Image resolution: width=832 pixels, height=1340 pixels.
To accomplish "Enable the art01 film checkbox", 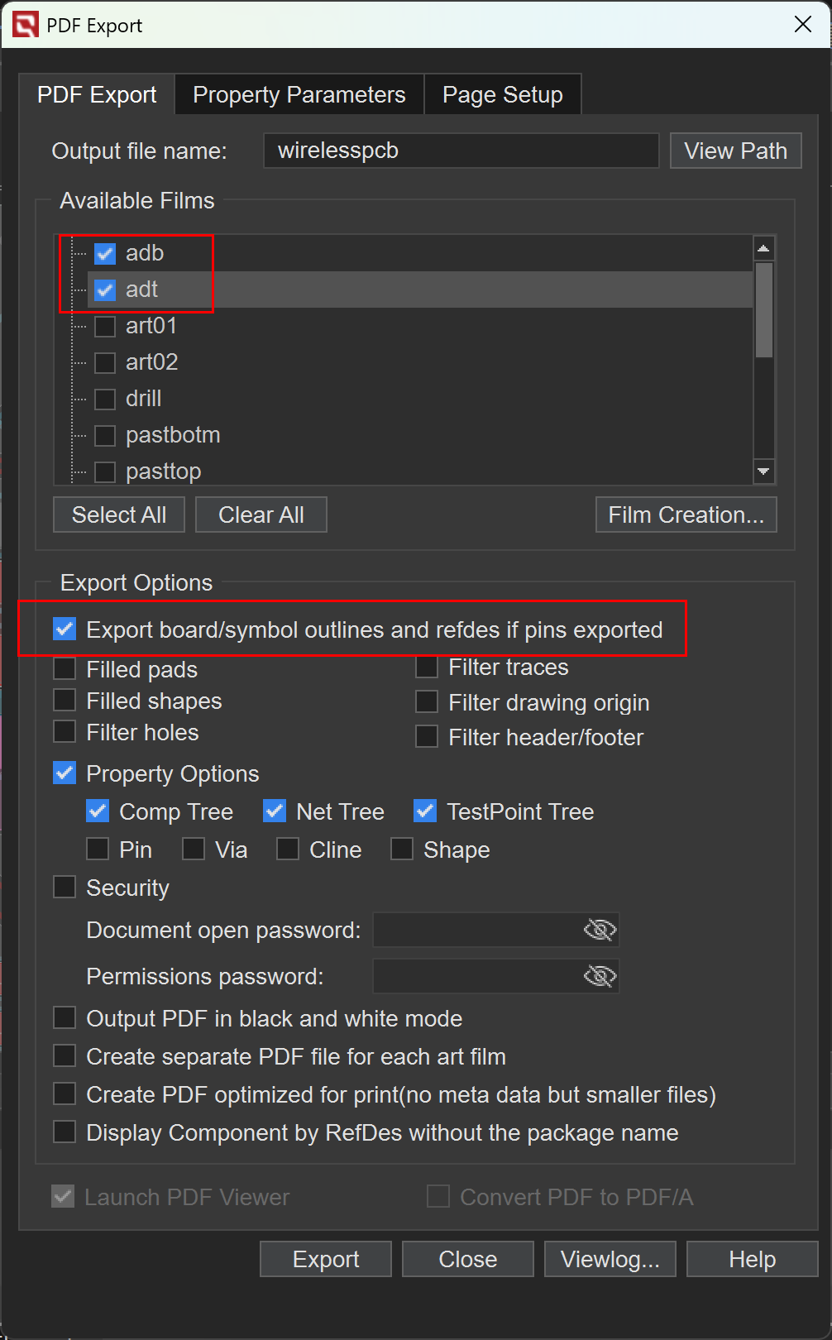I will (105, 326).
